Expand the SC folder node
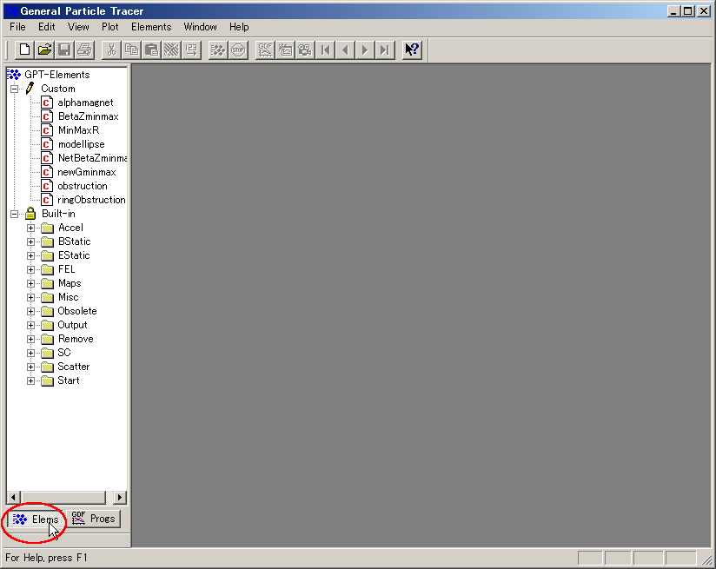The height and width of the screenshot is (569, 716). pos(30,353)
